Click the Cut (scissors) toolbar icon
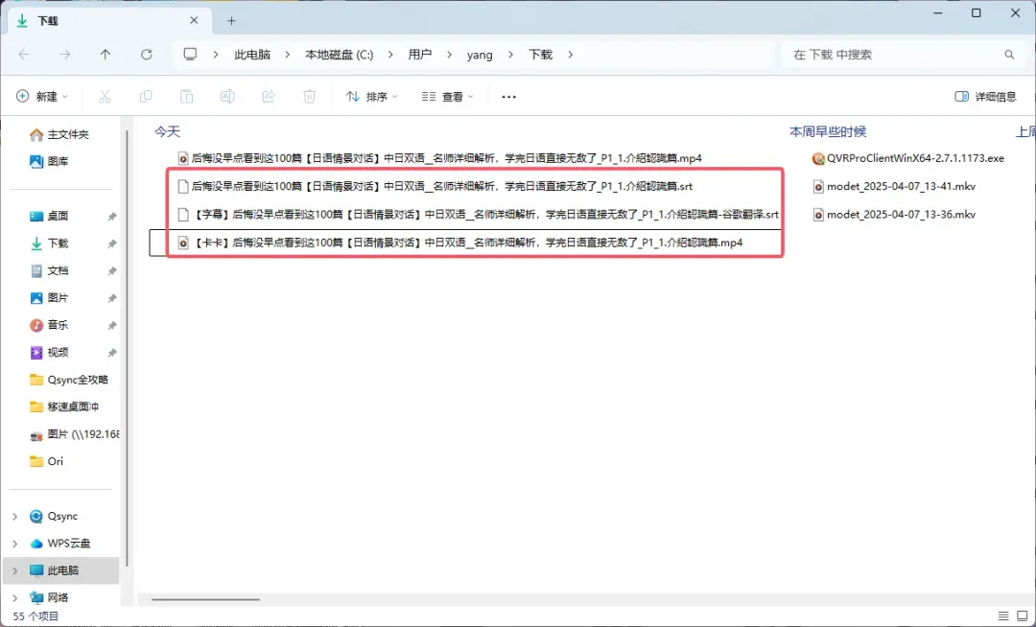 point(105,97)
